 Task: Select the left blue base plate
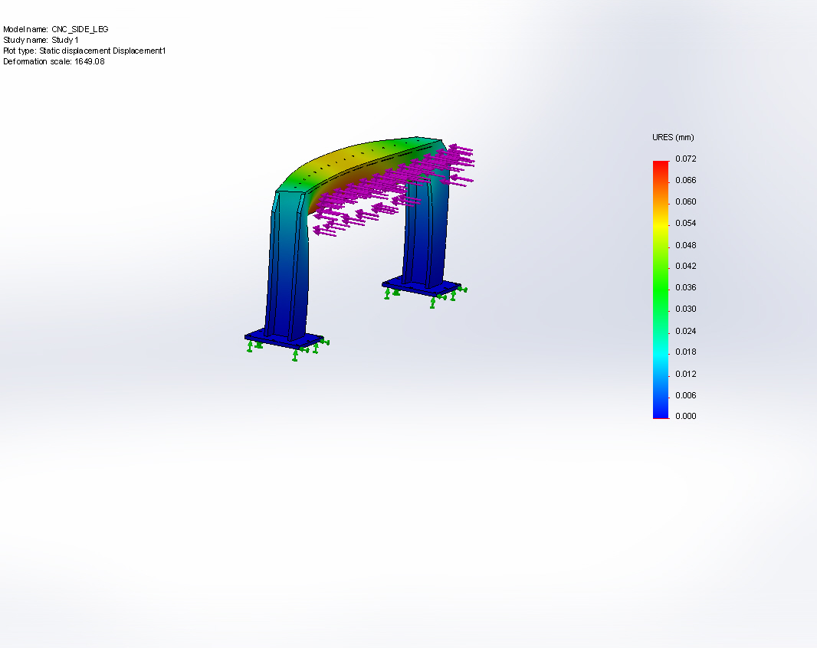[282, 337]
